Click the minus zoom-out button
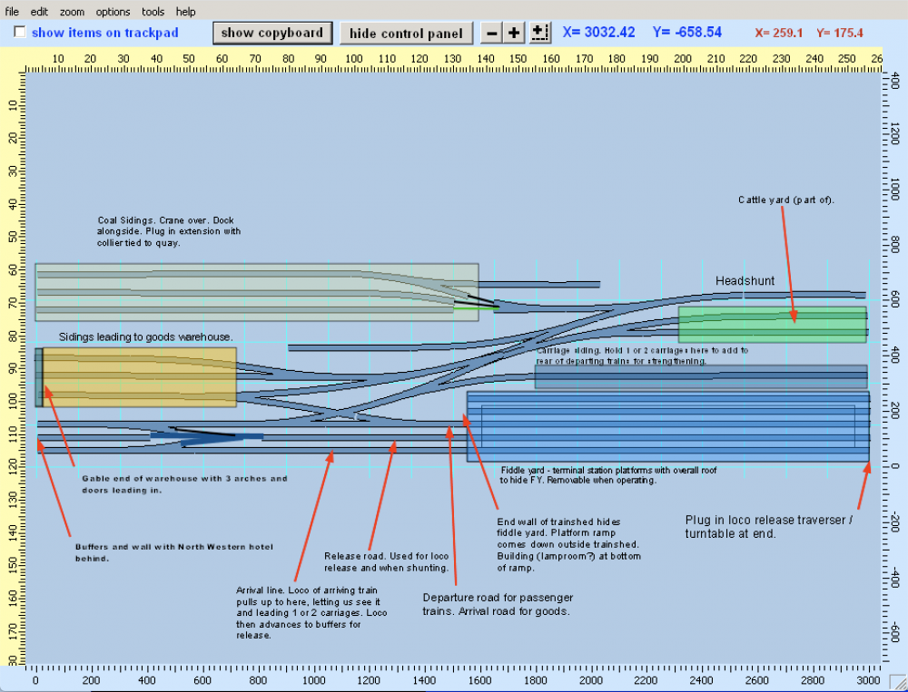This screenshot has height=692, width=908. (x=491, y=33)
